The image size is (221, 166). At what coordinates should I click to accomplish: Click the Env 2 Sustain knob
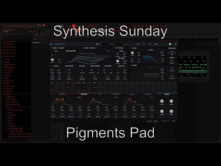click(x=107, y=107)
